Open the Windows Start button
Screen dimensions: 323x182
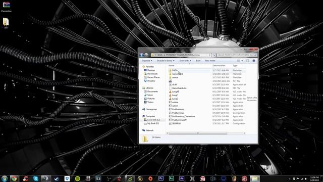pos(5,178)
